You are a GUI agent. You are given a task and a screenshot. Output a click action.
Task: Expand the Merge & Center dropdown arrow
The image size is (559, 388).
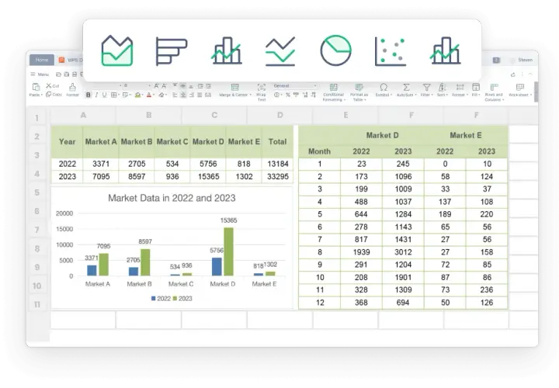point(250,95)
